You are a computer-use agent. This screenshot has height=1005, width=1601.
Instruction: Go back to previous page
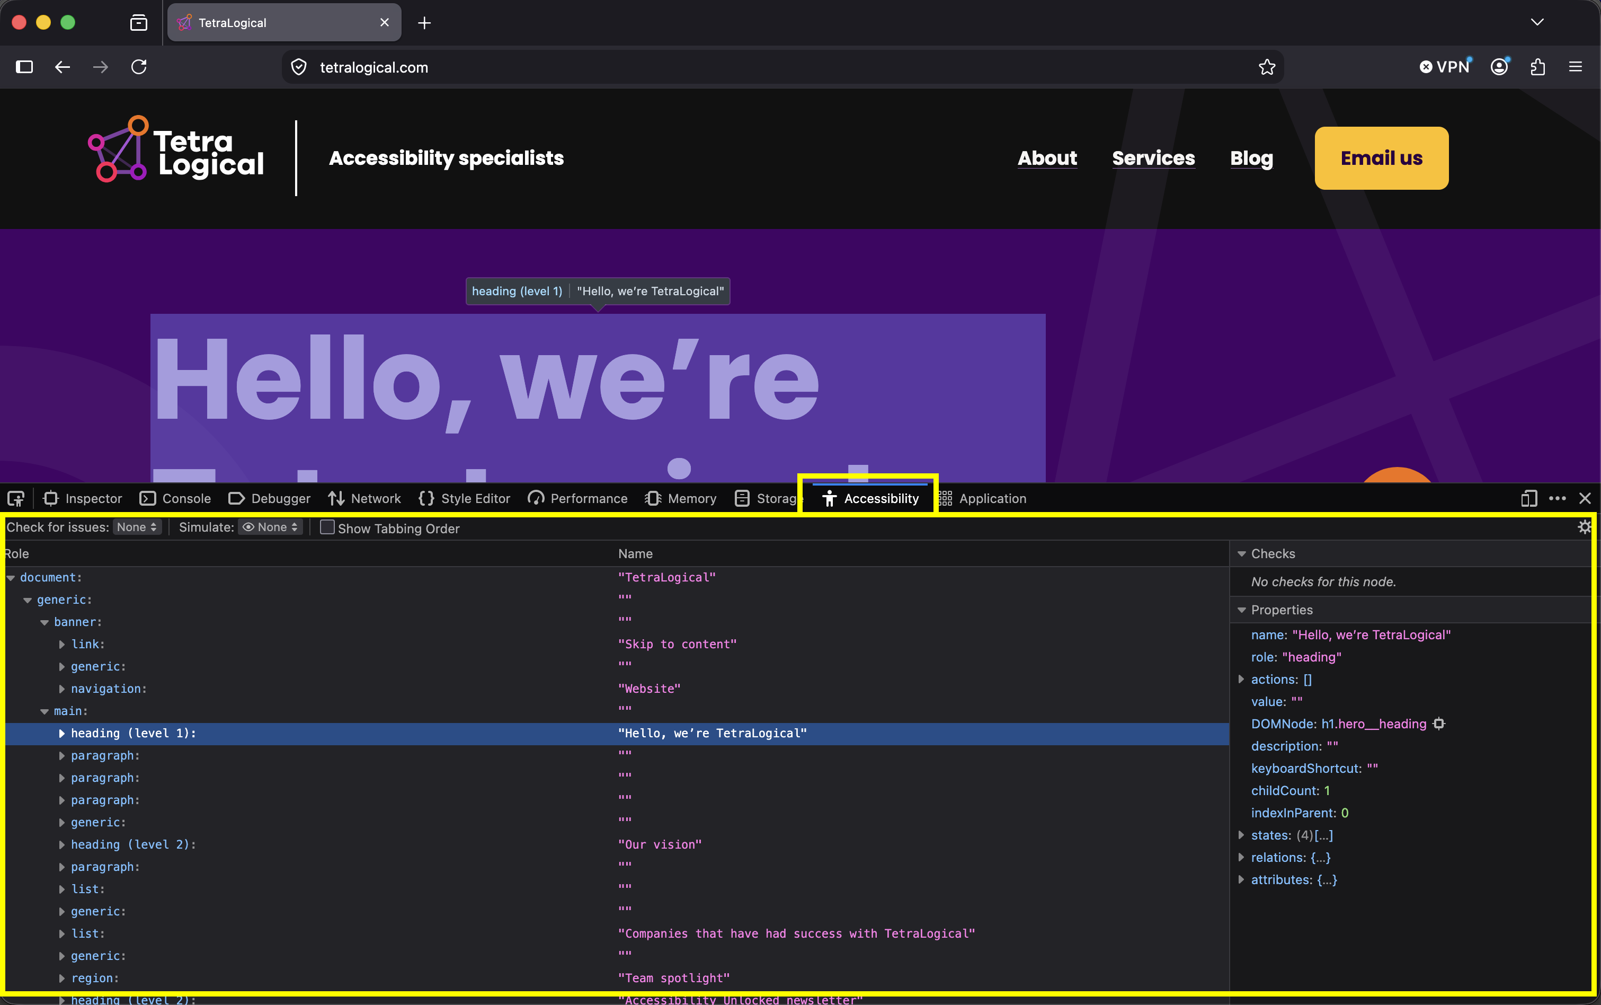[63, 66]
